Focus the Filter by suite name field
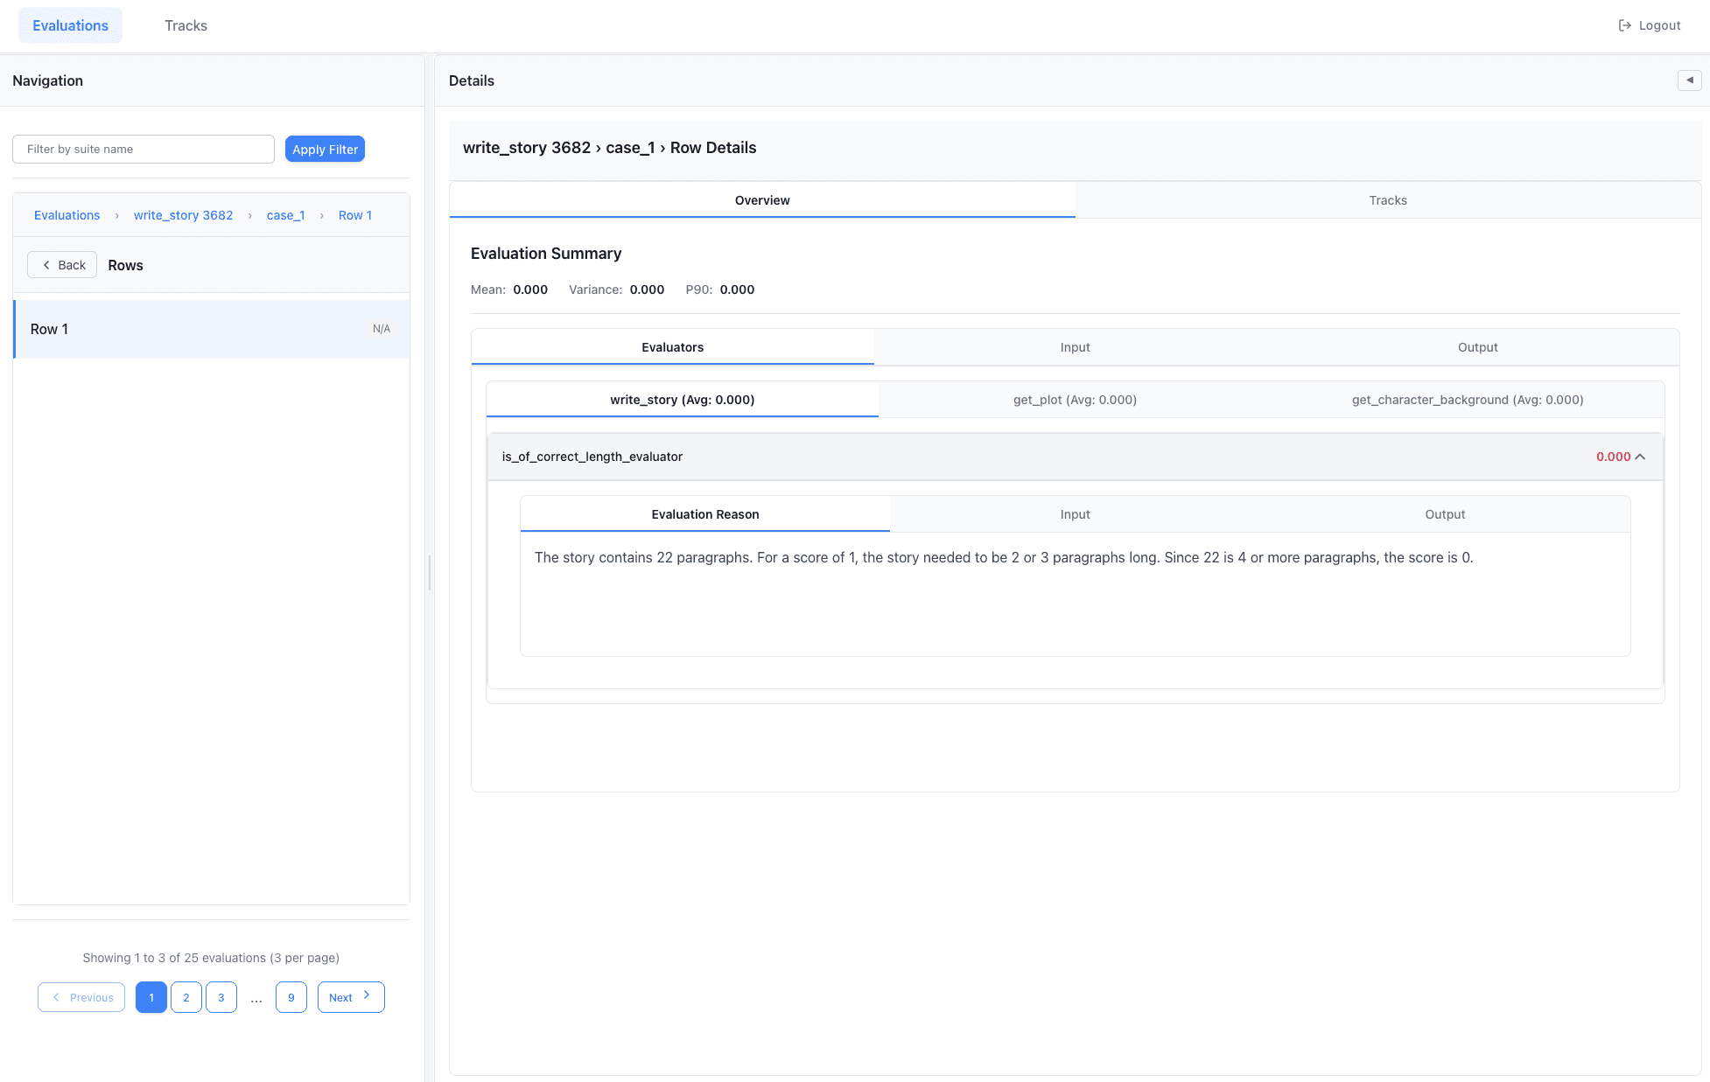This screenshot has width=1710, height=1082. pyautogui.click(x=144, y=150)
